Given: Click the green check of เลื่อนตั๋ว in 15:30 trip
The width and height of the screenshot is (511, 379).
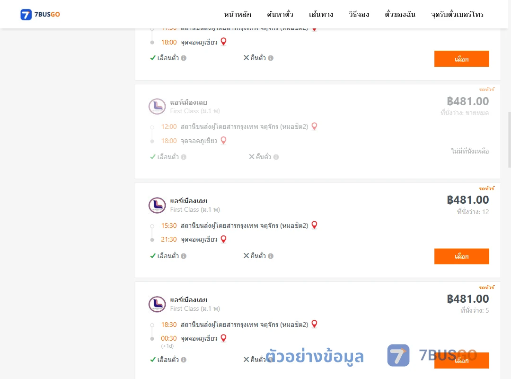Looking at the screenshot, I should tap(153, 256).
